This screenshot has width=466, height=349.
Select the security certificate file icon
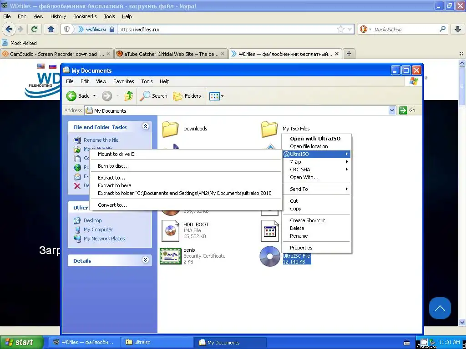pos(171,256)
